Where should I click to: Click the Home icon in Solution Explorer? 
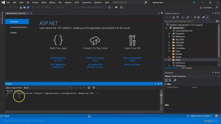(x=174, y=17)
